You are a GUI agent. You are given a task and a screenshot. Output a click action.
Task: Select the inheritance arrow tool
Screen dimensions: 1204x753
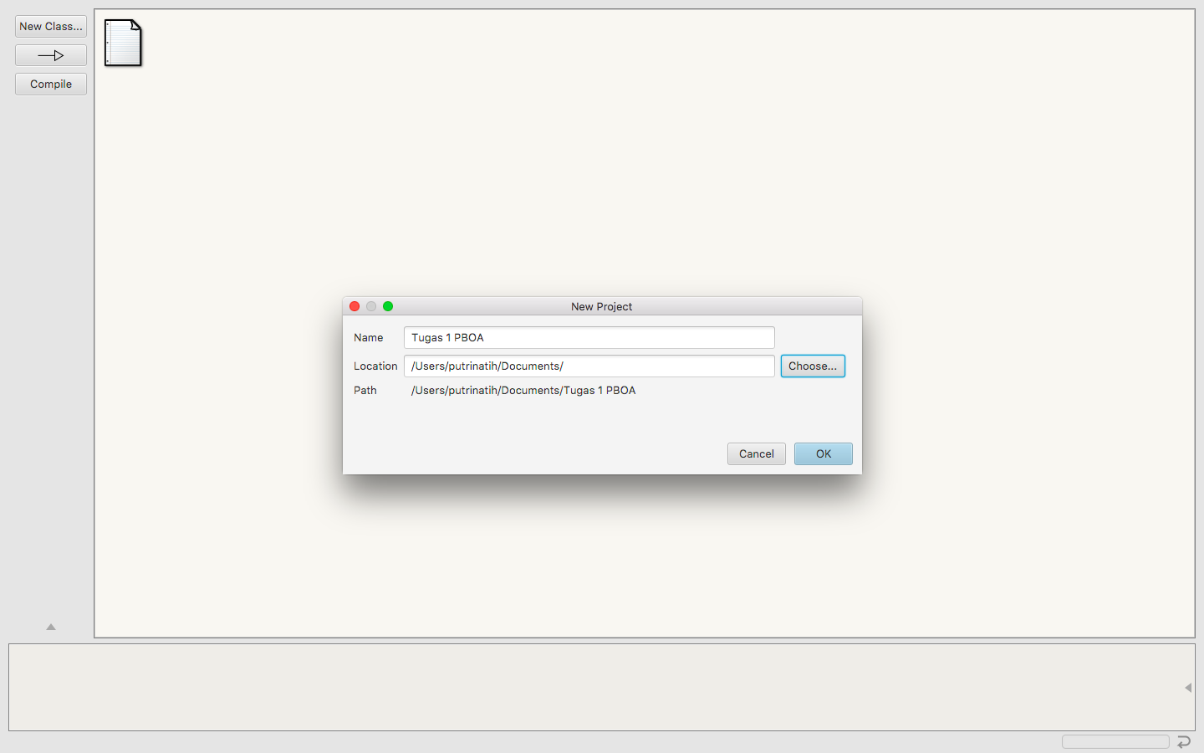pyautogui.click(x=51, y=55)
